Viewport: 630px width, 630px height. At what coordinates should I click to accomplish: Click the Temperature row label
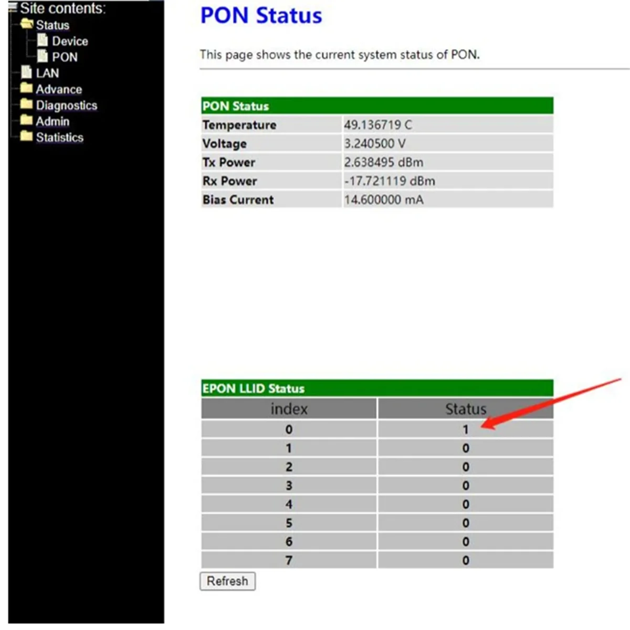point(239,125)
